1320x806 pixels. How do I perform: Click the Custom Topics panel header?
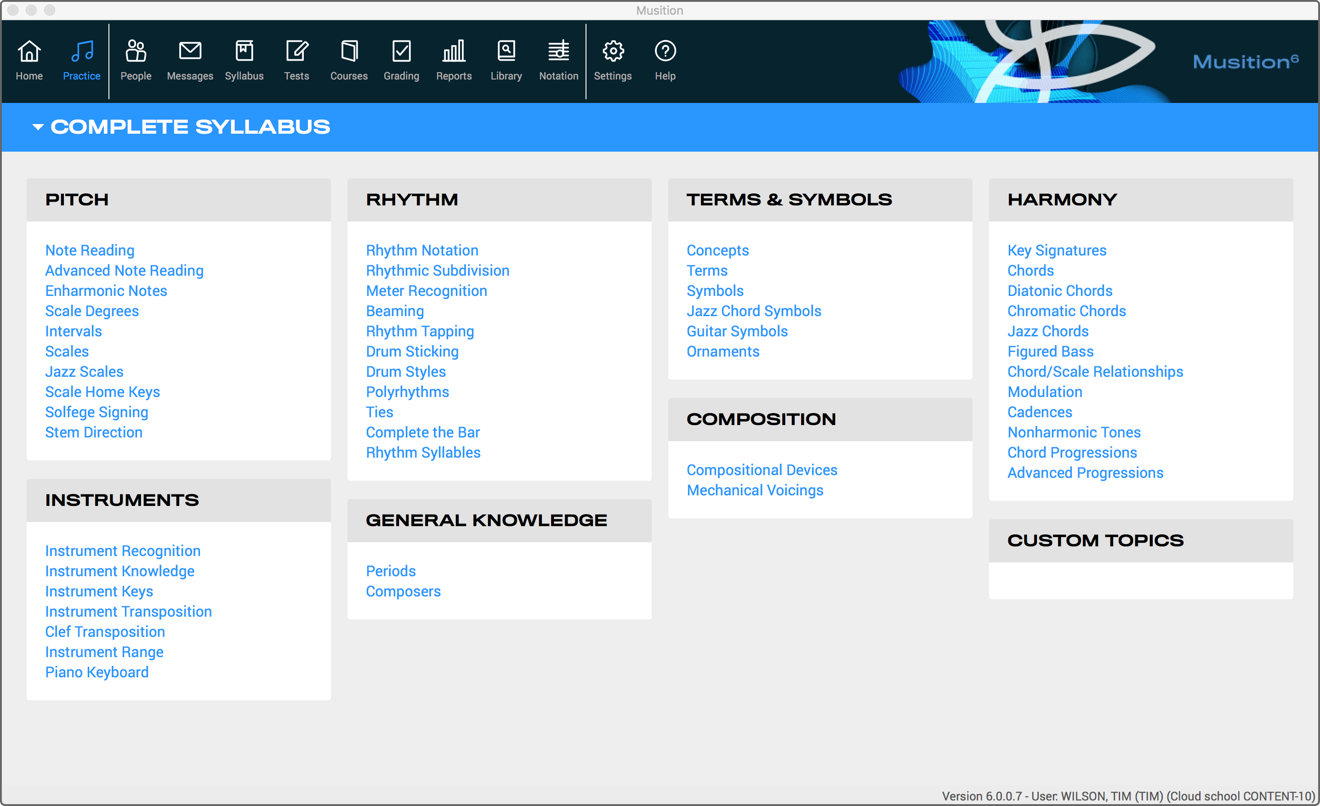pos(1095,540)
